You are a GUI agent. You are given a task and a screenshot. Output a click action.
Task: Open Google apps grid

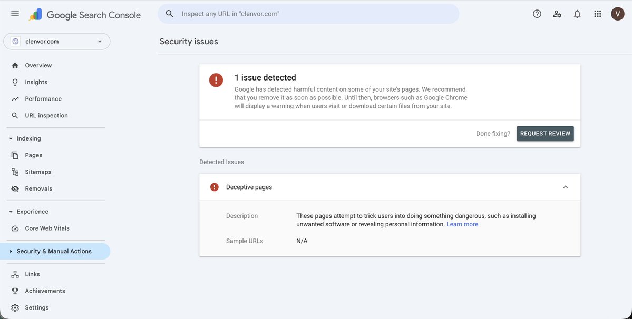click(598, 14)
